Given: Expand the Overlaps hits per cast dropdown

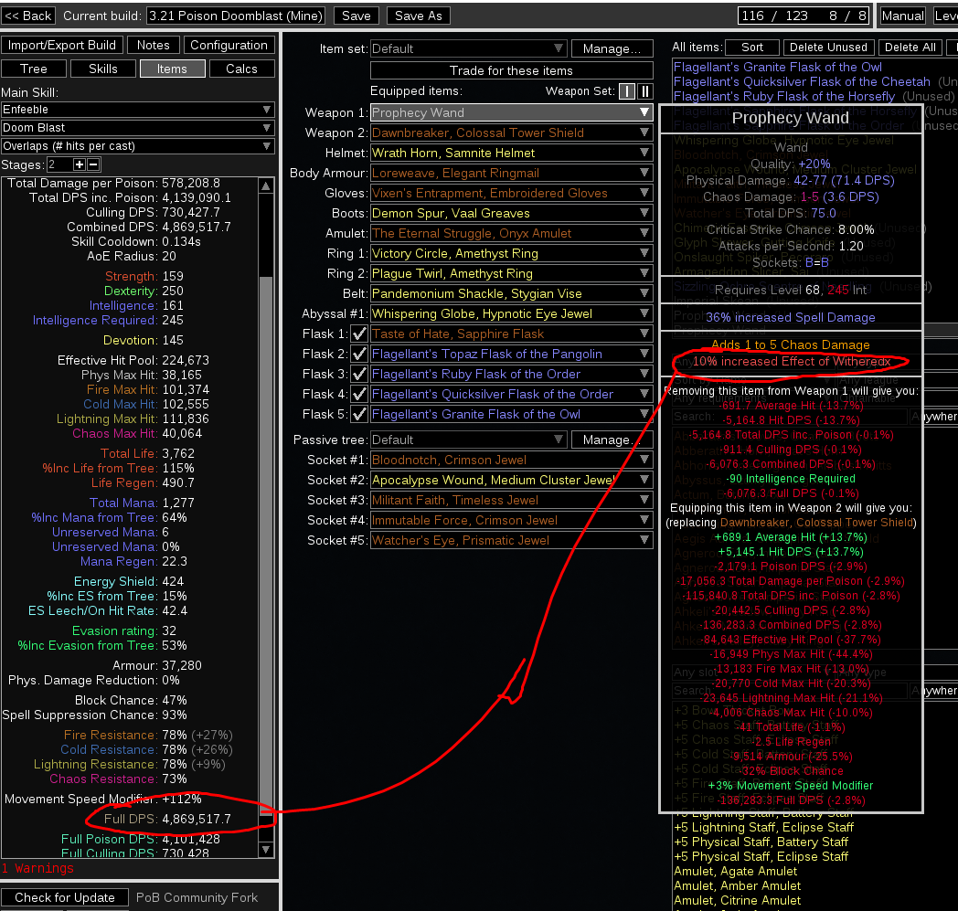Looking at the screenshot, I should (x=137, y=145).
